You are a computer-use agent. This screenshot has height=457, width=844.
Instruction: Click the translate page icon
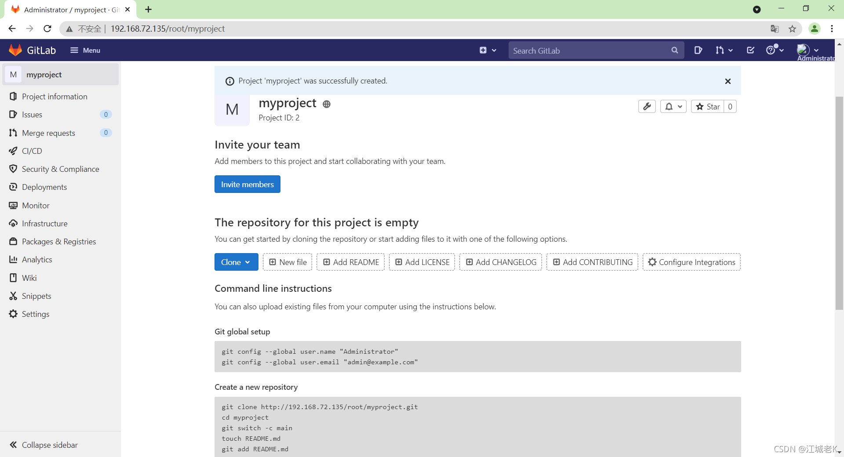tap(775, 29)
